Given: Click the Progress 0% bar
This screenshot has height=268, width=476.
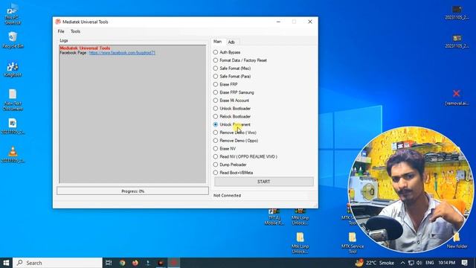Looking at the screenshot, I should 132,191.
